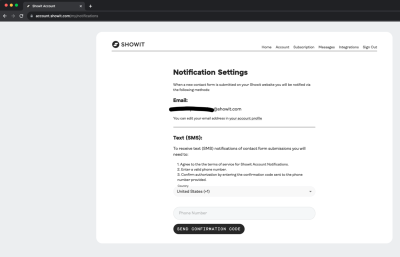This screenshot has height=257, width=400.
Task: Open the Subscription navigation item
Action: (x=303, y=47)
